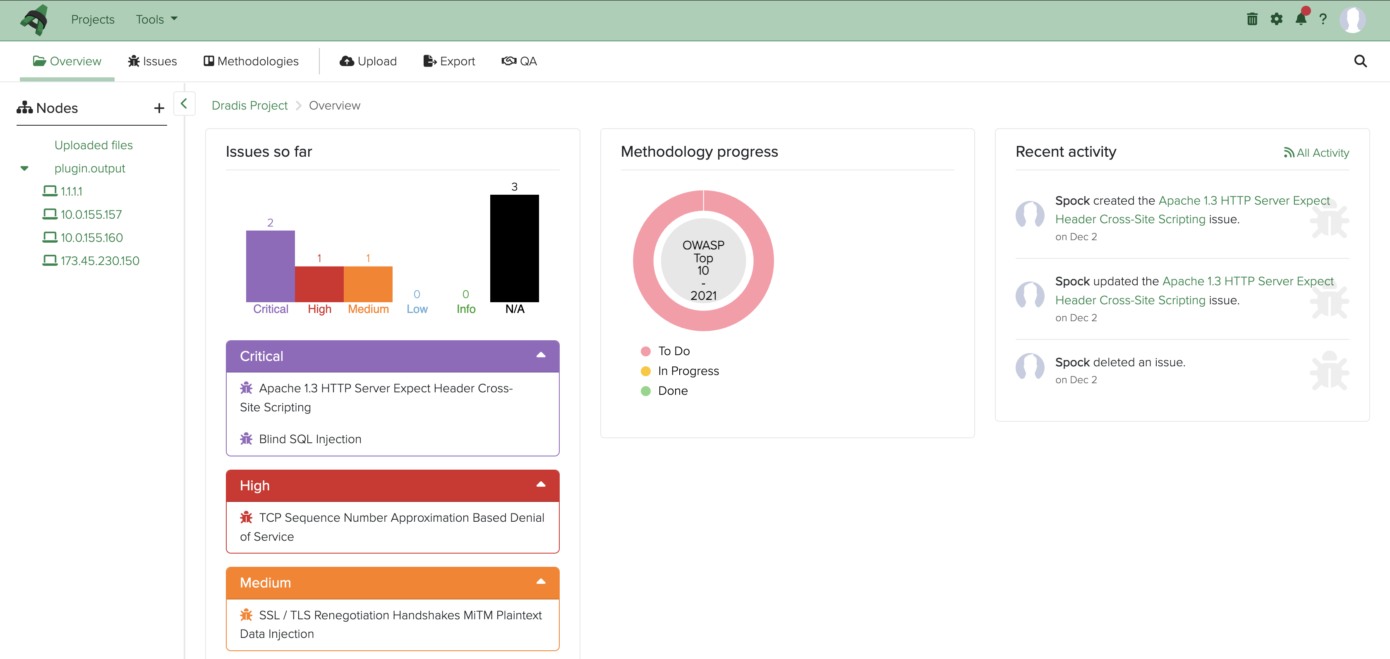The height and width of the screenshot is (659, 1390).
Task: Collapse the Nodes sidebar with the chevron
Action: (184, 103)
